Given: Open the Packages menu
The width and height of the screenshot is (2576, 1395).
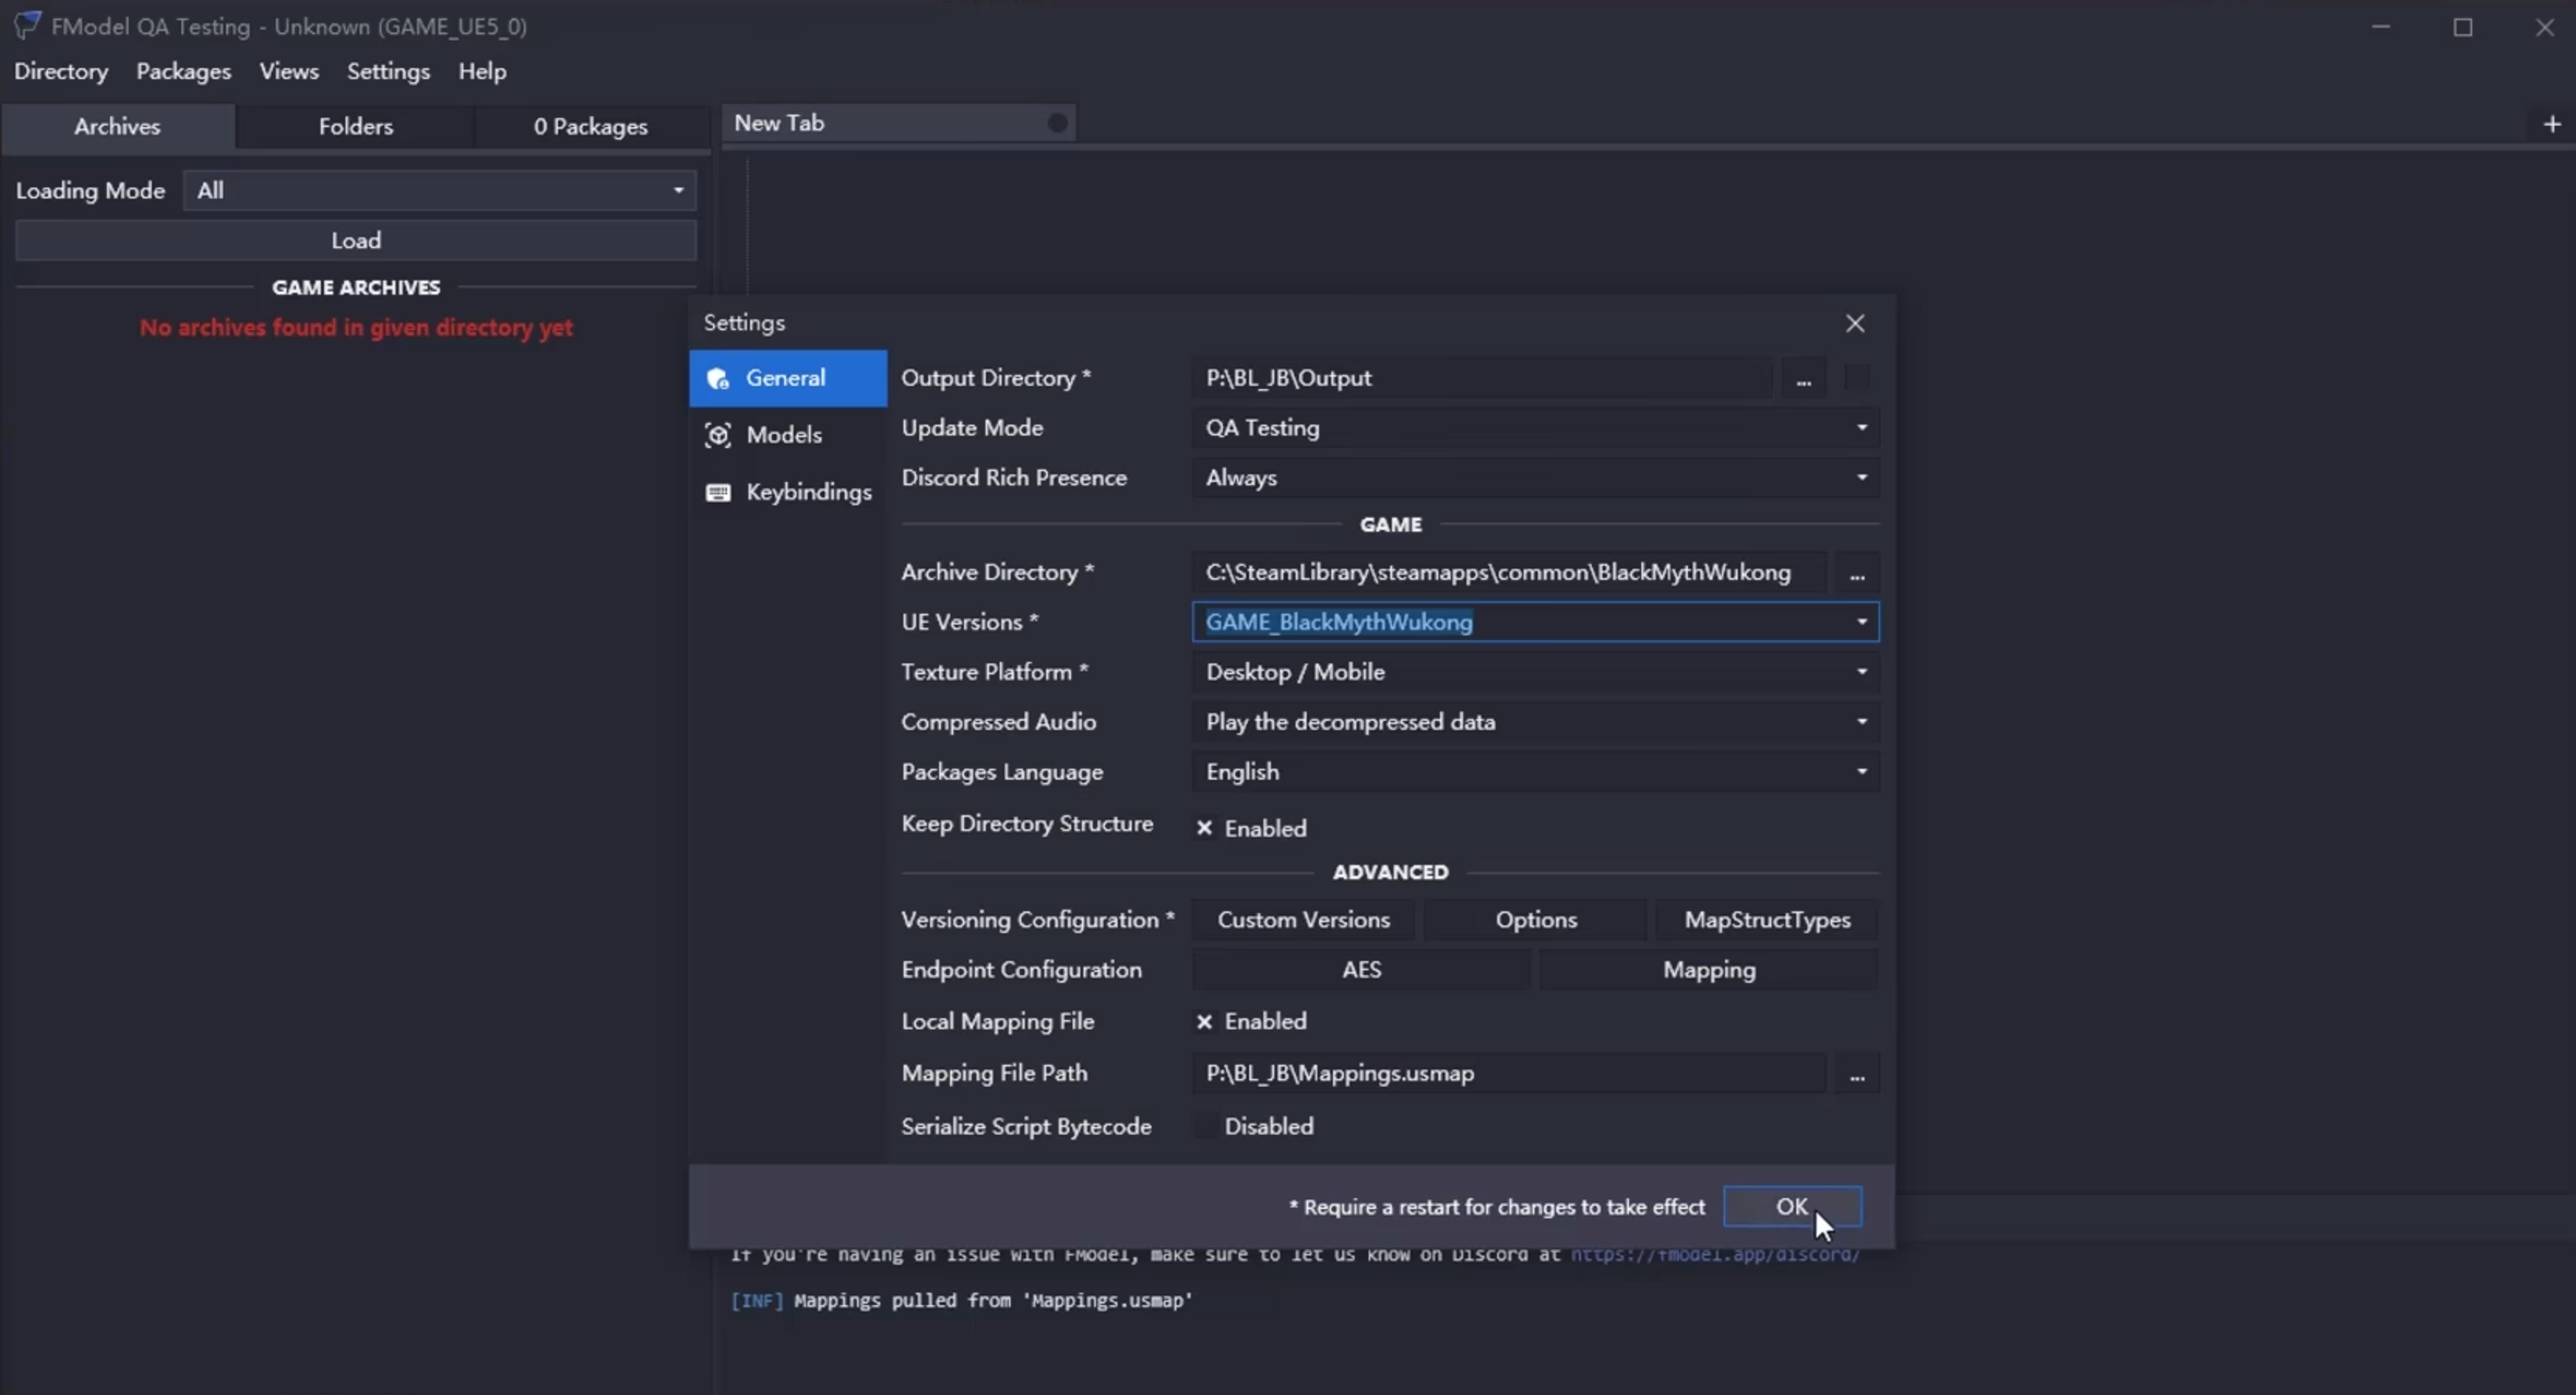Looking at the screenshot, I should pos(183,71).
